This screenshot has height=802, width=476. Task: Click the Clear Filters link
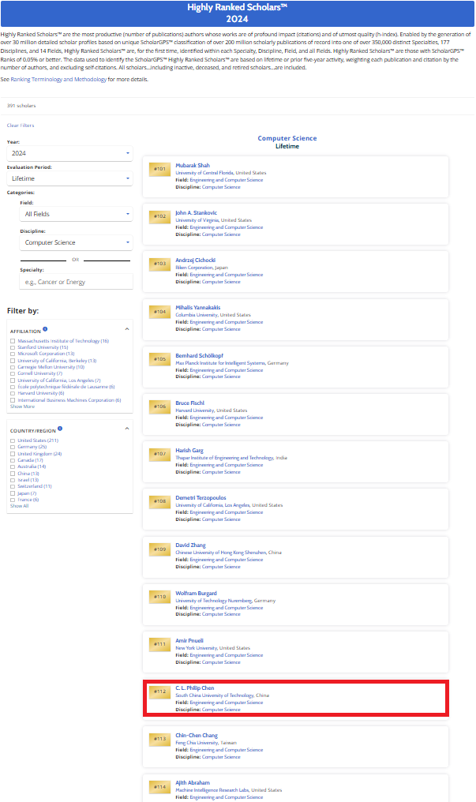coord(21,126)
